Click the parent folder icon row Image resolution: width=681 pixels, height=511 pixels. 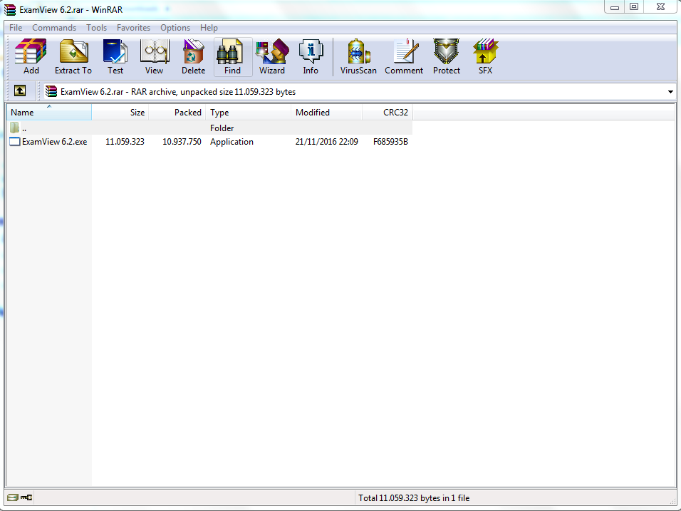tap(14, 128)
